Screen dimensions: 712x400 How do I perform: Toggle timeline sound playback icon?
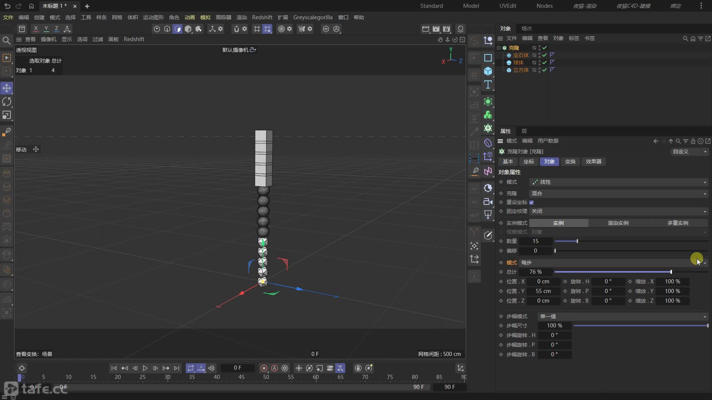211,368
